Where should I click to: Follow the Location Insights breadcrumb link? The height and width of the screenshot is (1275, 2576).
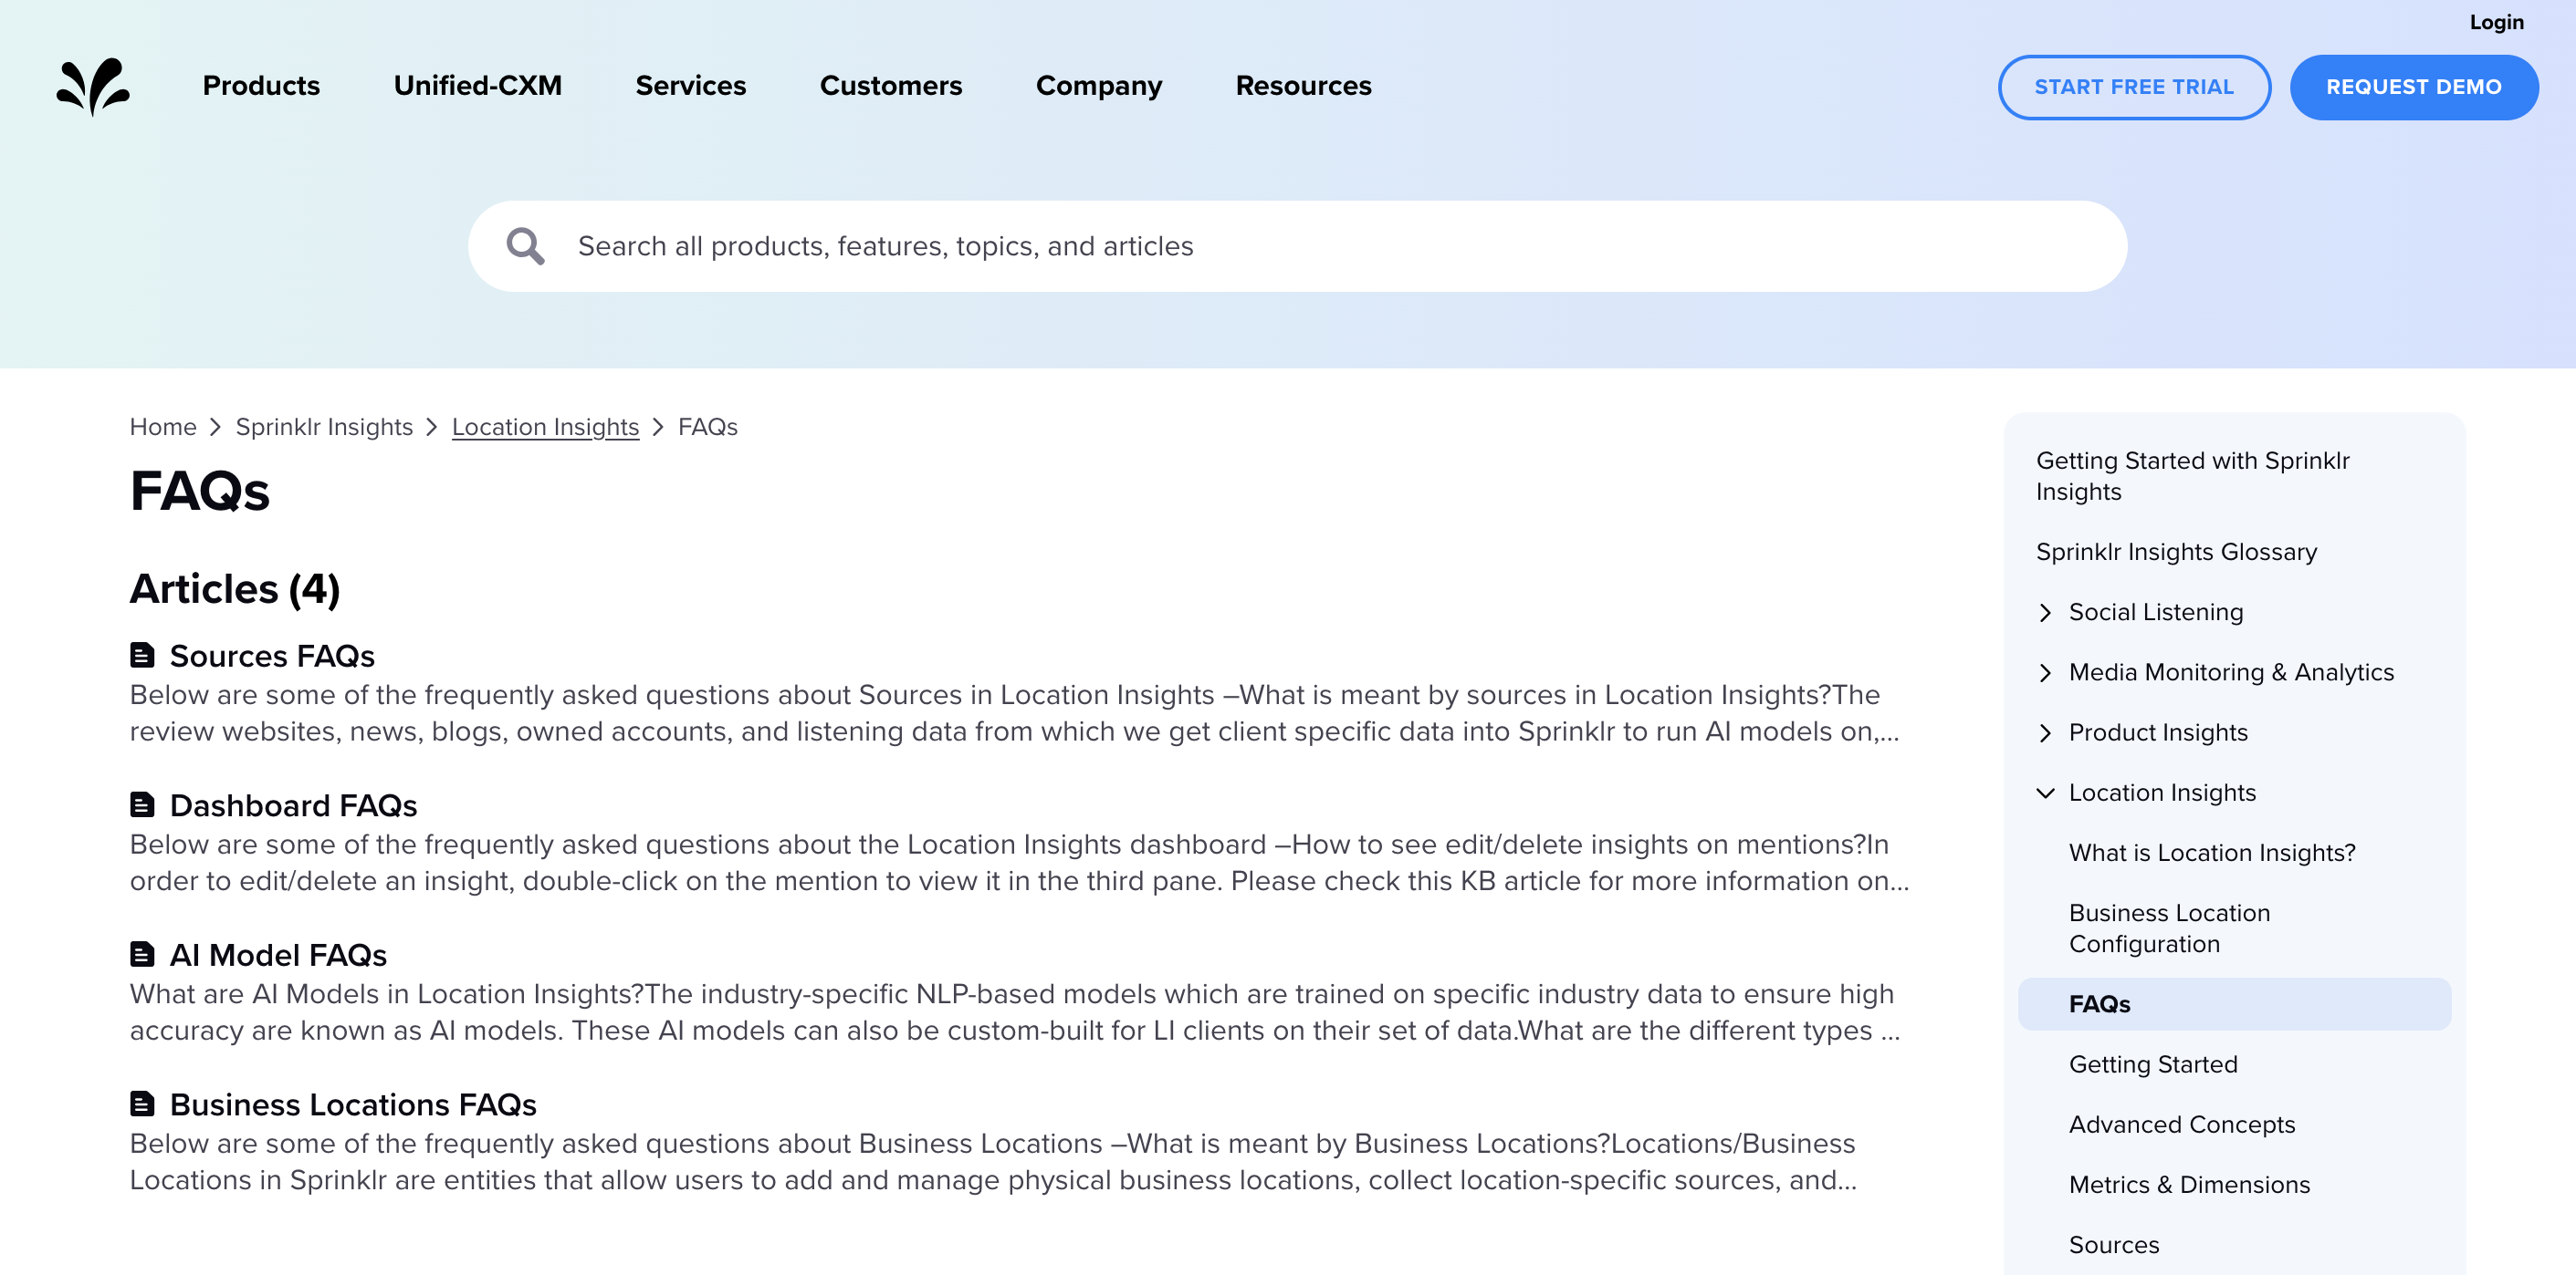(x=545, y=427)
